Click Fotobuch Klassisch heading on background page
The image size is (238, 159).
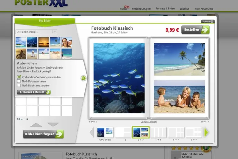click(81, 154)
